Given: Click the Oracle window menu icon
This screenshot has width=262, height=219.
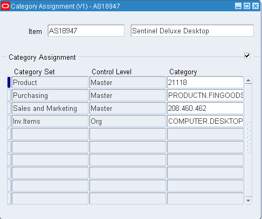Looking at the screenshot, I should point(5,6).
